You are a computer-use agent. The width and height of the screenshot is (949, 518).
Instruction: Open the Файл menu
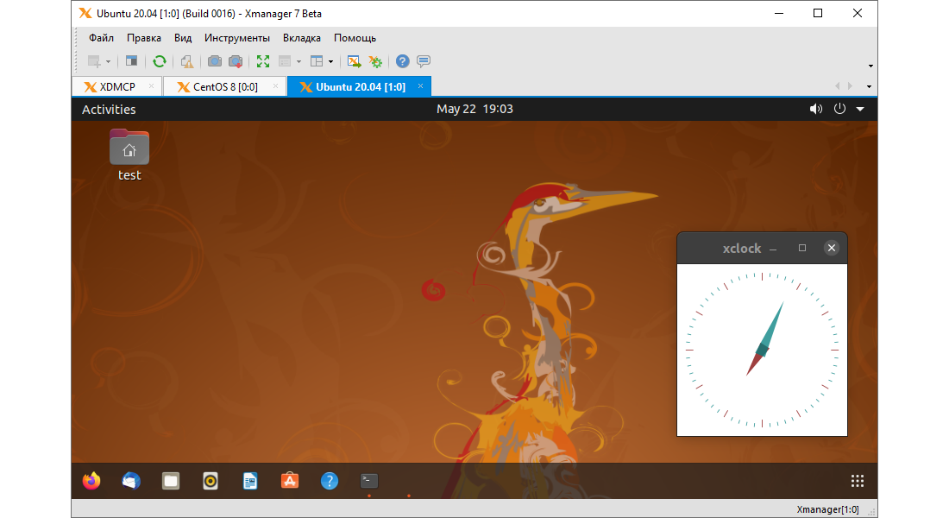[x=101, y=38]
